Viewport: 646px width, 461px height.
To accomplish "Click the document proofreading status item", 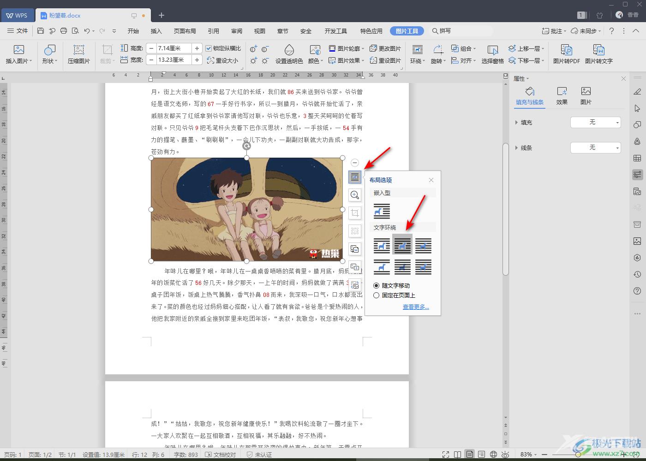I will [x=221, y=455].
